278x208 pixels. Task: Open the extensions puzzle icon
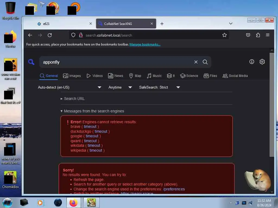point(258,35)
